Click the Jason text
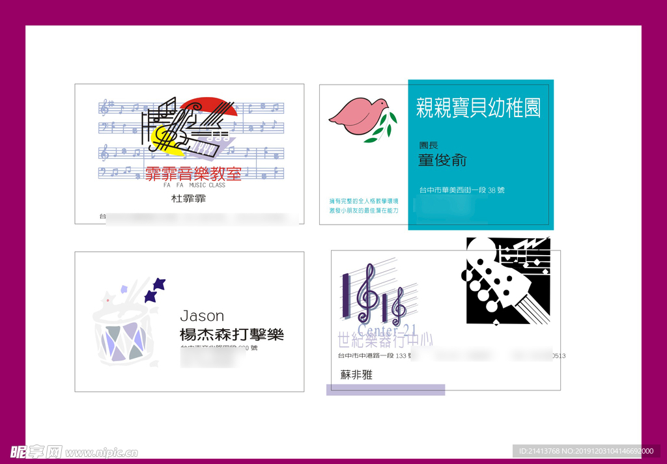 [202, 316]
